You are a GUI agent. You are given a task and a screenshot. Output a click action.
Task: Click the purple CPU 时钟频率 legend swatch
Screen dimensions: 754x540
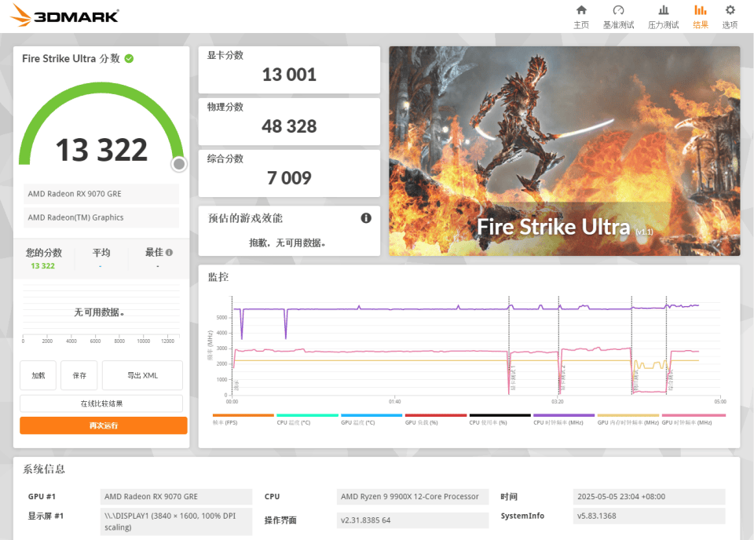[564, 415]
